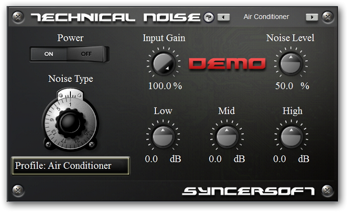The width and height of the screenshot is (348, 212).
Task: Click the Noise Level knob
Action: pyautogui.click(x=291, y=64)
